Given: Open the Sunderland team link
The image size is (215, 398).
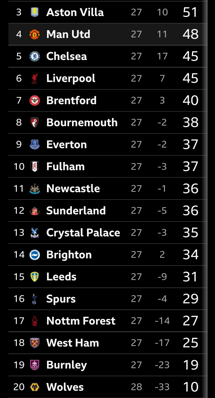Looking at the screenshot, I should (76, 211).
